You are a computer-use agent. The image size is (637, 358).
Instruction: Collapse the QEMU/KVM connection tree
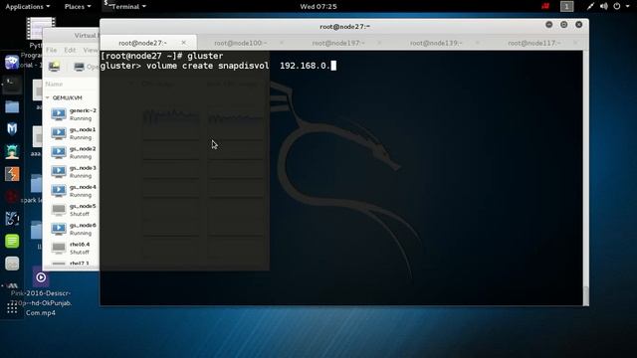click(48, 97)
